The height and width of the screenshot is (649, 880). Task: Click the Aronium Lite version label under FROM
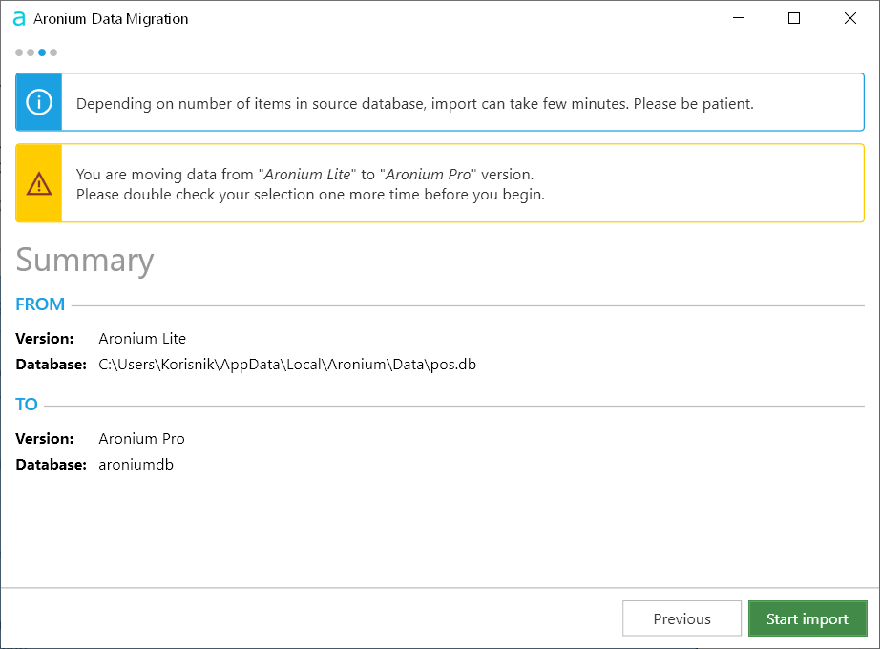point(141,338)
